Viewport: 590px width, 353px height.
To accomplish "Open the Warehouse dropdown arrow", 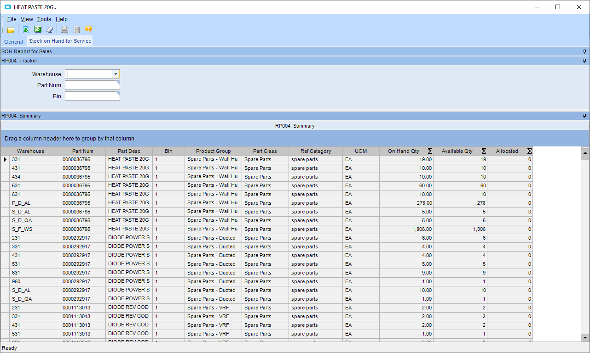I will click(x=116, y=74).
